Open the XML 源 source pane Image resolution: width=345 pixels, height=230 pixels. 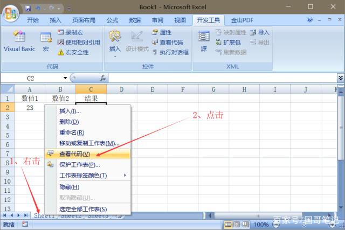point(204,41)
